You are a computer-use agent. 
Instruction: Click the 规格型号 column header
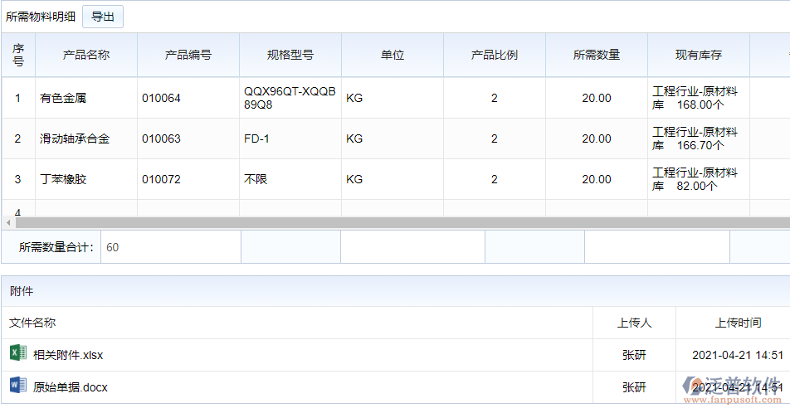tap(290, 56)
